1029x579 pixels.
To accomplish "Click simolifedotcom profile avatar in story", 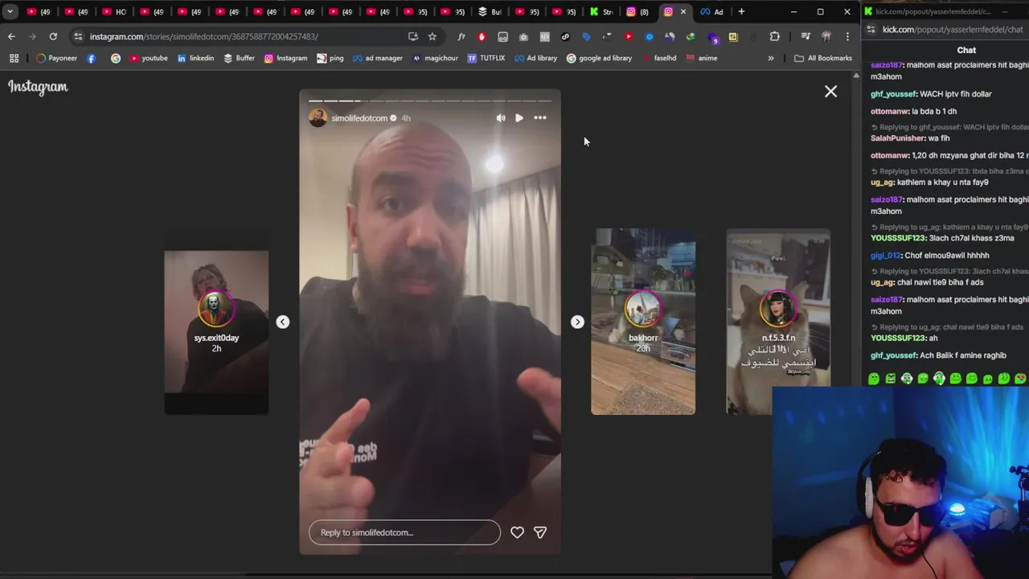I will click(318, 118).
